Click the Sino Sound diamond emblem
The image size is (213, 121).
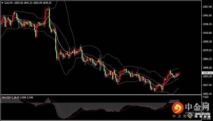pos(190,116)
